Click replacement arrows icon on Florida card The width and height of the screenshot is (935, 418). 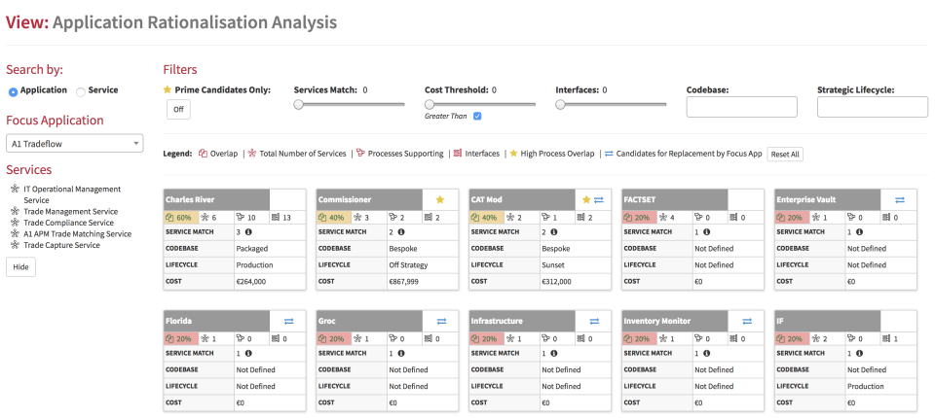point(288,321)
